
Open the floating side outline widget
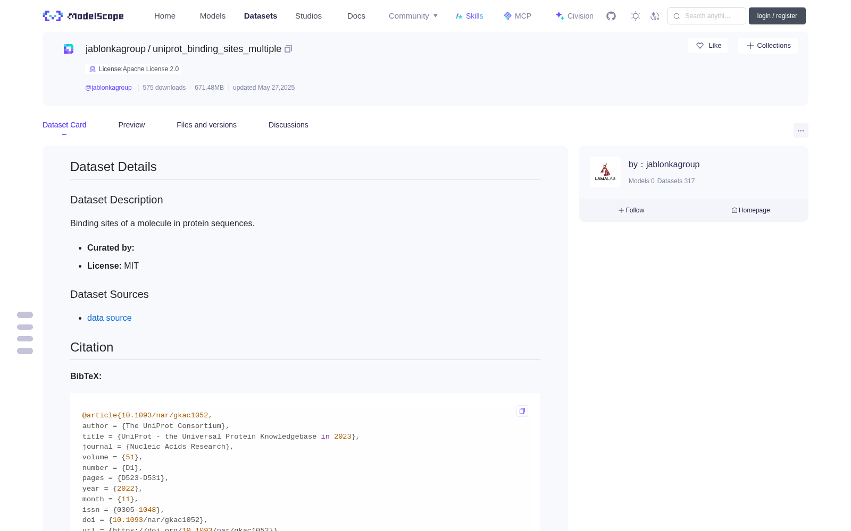[x=25, y=333]
